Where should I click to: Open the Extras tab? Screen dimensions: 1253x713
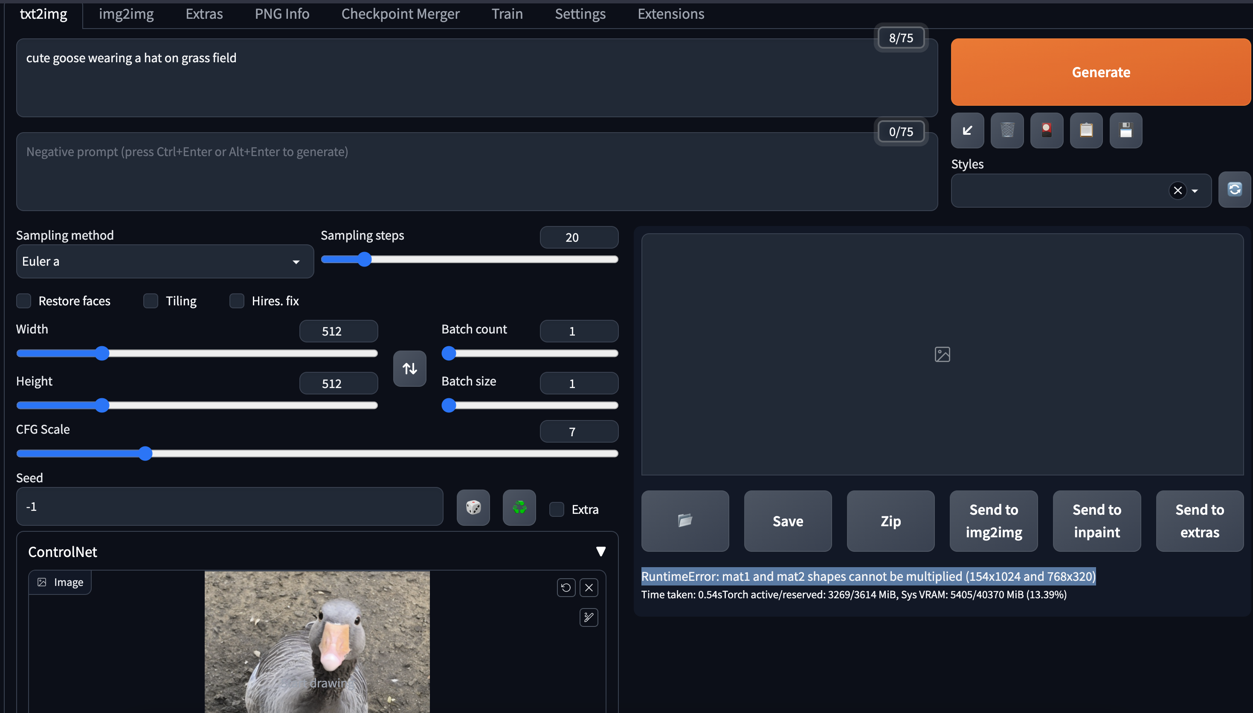tap(204, 14)
